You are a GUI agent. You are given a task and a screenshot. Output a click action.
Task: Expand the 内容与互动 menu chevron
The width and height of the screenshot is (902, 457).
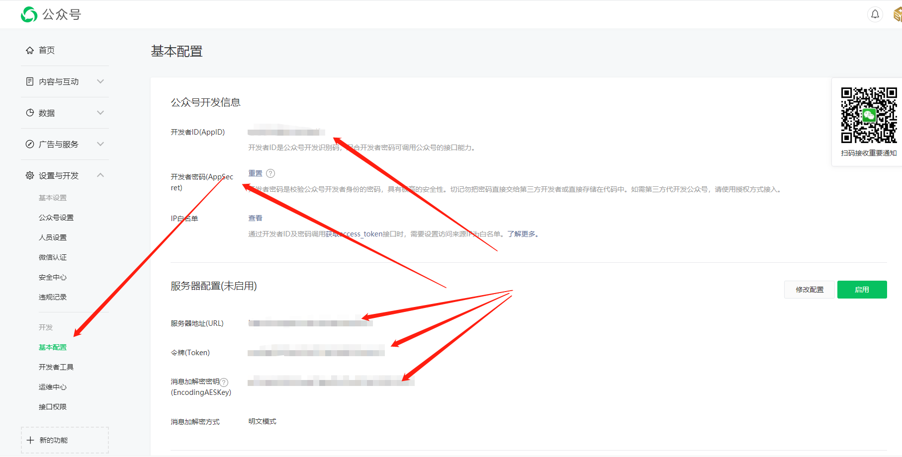coord(100,81)
